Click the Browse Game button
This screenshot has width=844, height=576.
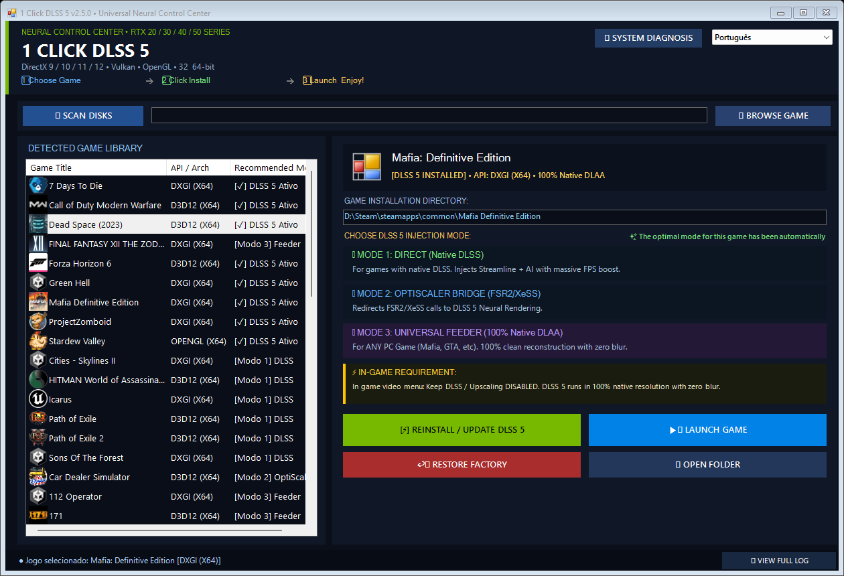pos(773,115)
